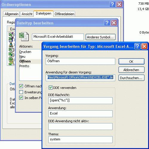The image size is (149, 149).
Task: Click the Anwendung für diesen Vorgang field
Action: [x=80, y=78]
